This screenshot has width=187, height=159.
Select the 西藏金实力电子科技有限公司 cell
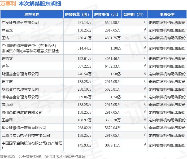(26, 135)
